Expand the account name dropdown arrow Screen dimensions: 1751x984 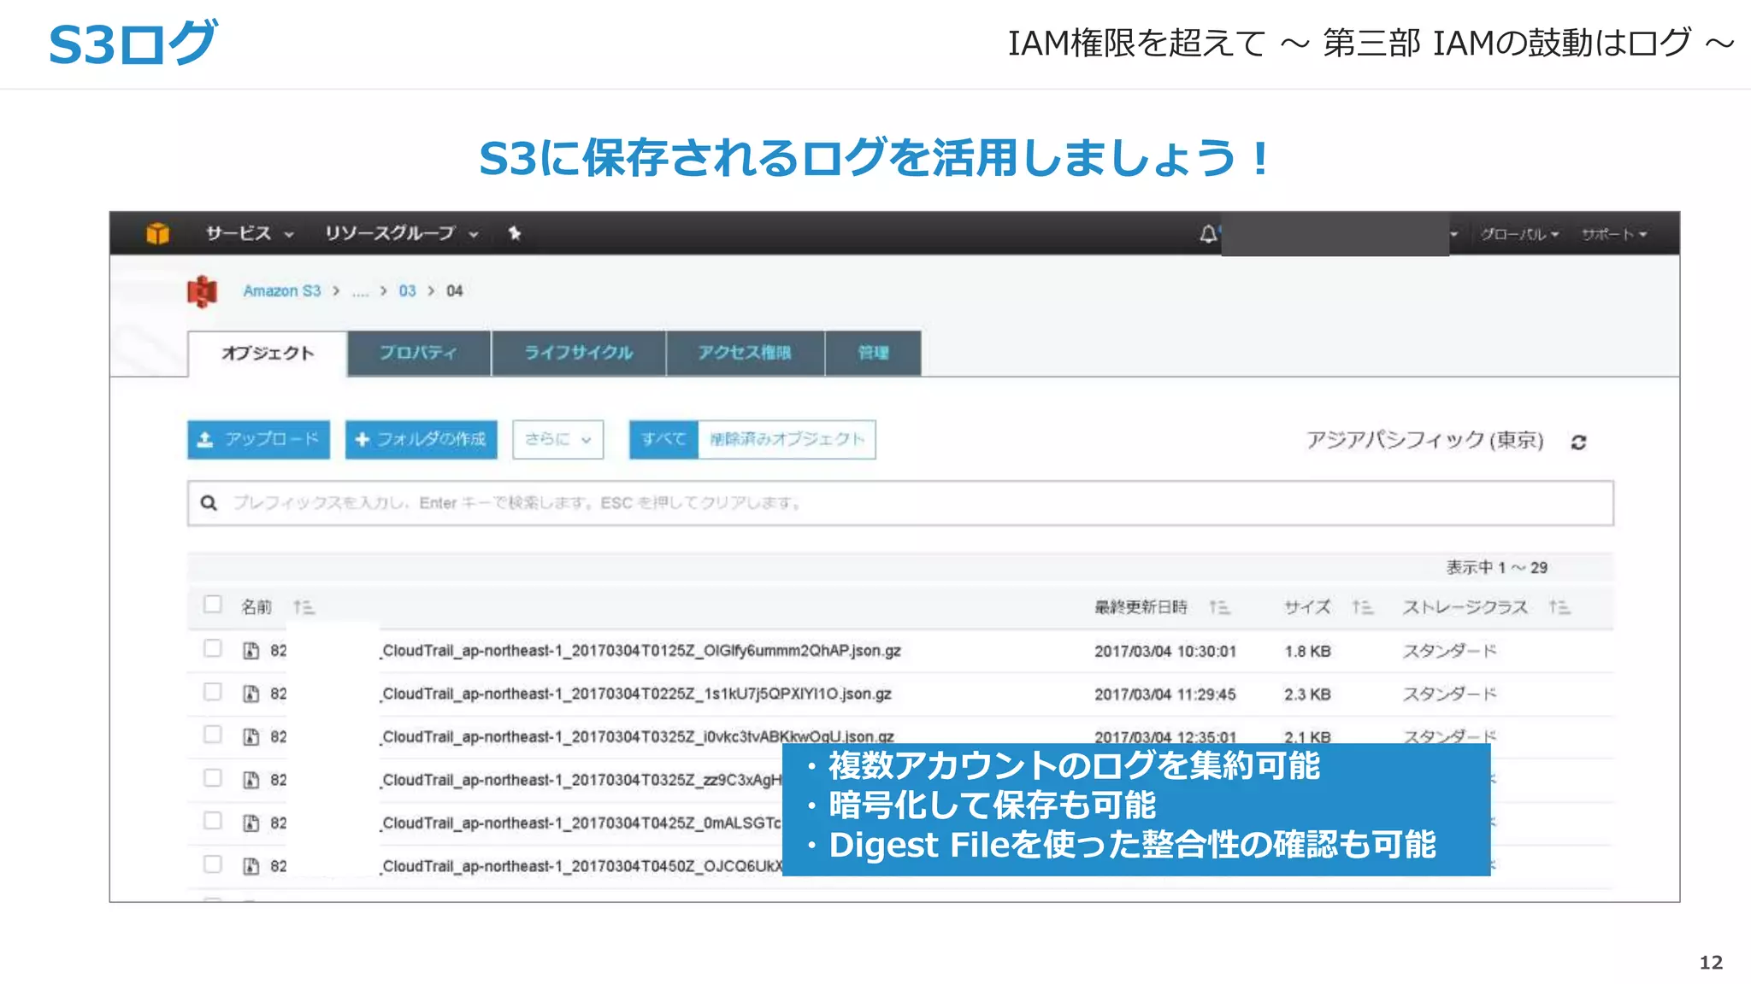coord(1453,234)
